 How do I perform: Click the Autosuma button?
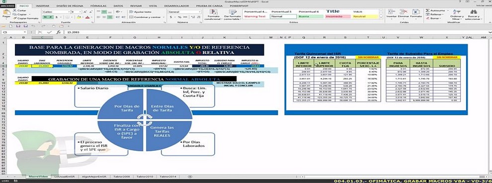click(435, 10)
